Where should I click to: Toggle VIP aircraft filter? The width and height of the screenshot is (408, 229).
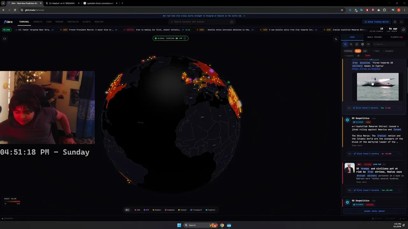pyautogui.click(x=146, y=210)
